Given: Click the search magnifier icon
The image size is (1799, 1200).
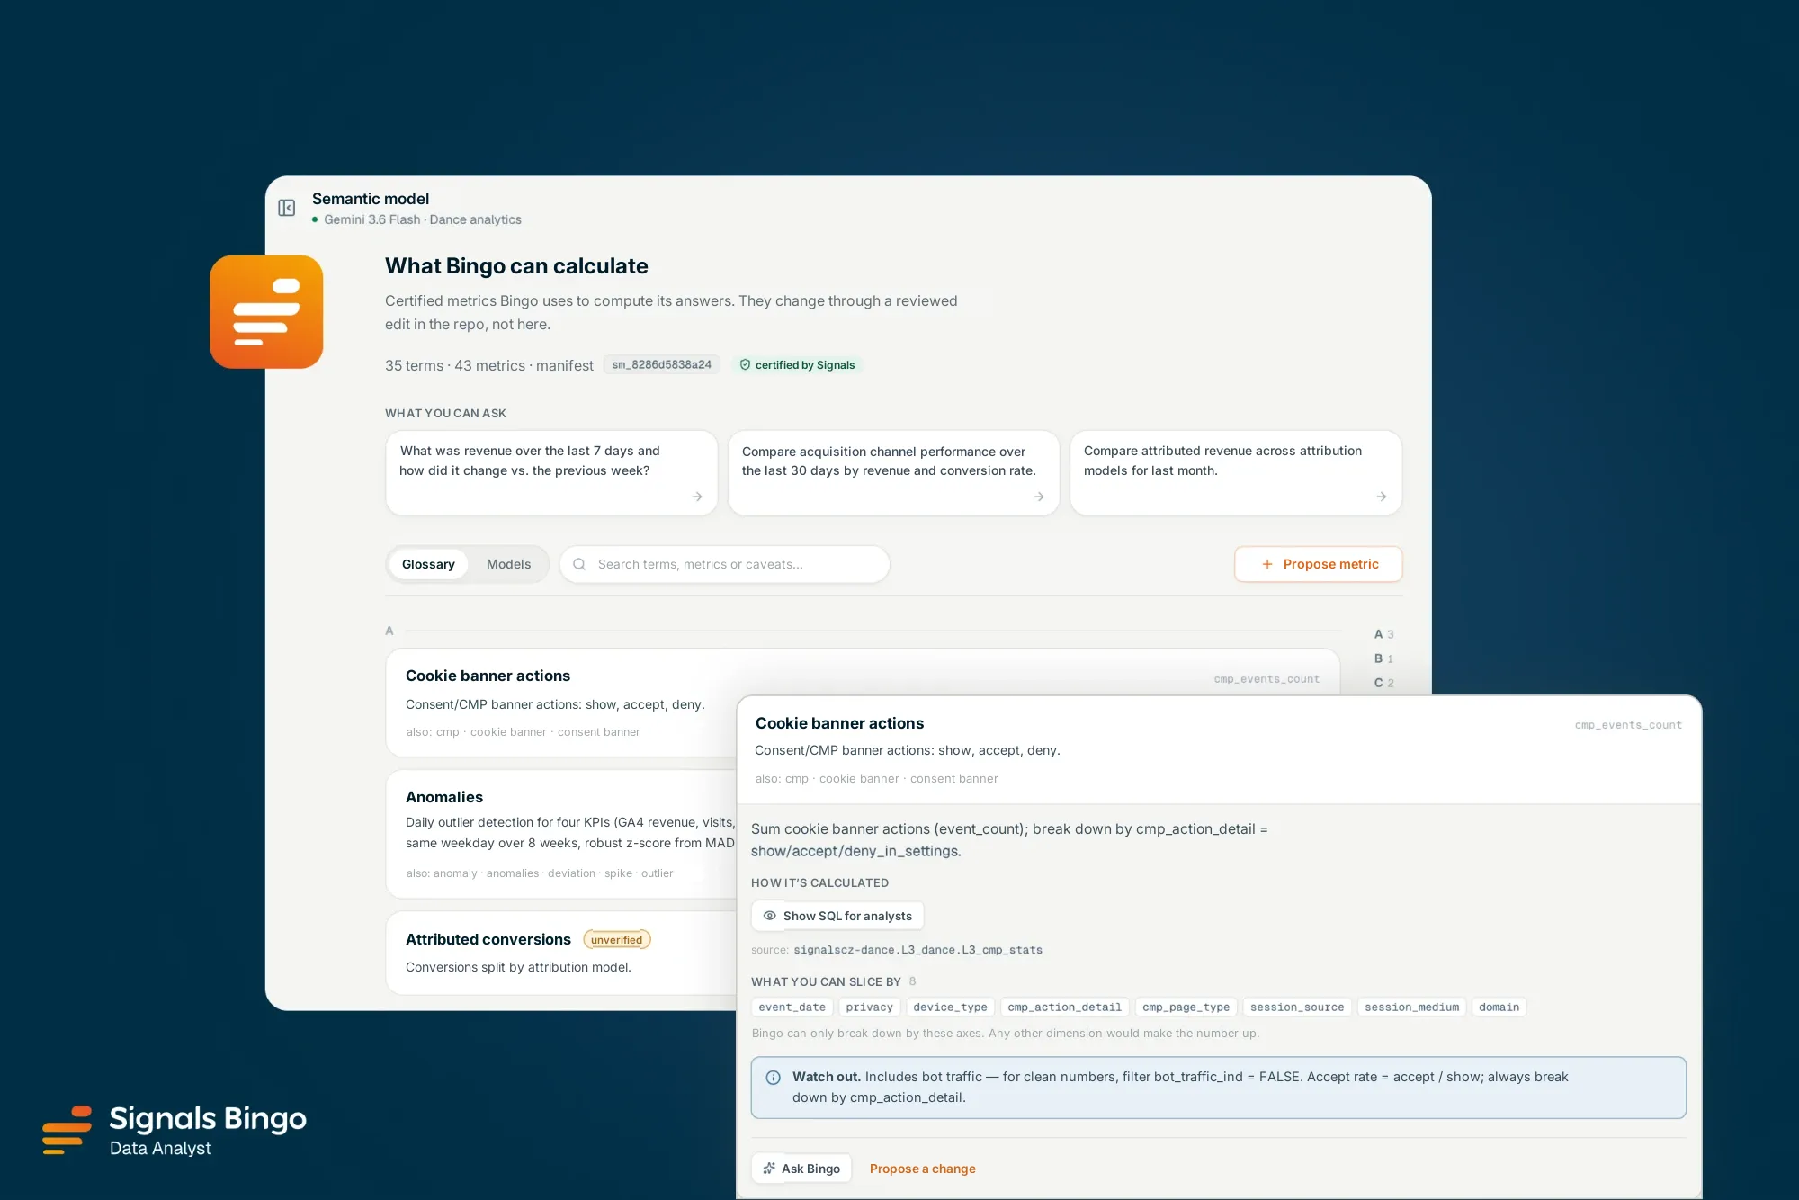Looking at the screenshot, I should (x=579, y=564).
